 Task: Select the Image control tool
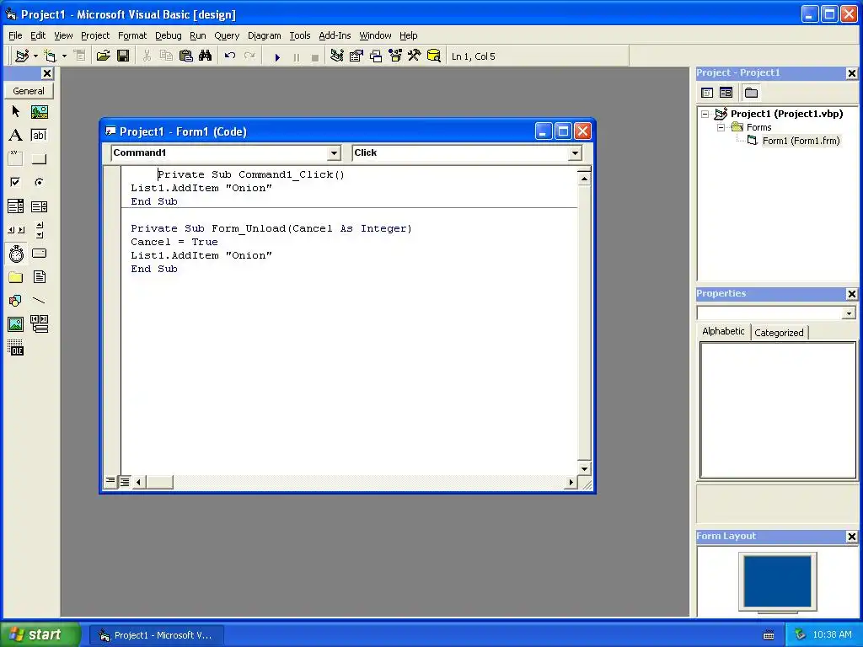15,324
